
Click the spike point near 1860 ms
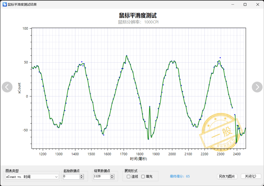coord(150,107)
